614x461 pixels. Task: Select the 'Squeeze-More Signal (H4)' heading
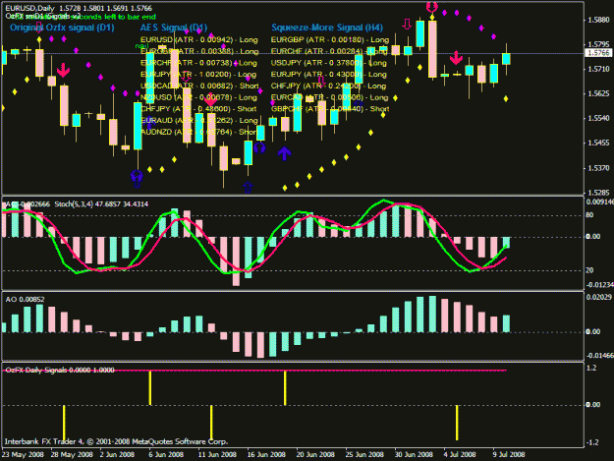327,28
